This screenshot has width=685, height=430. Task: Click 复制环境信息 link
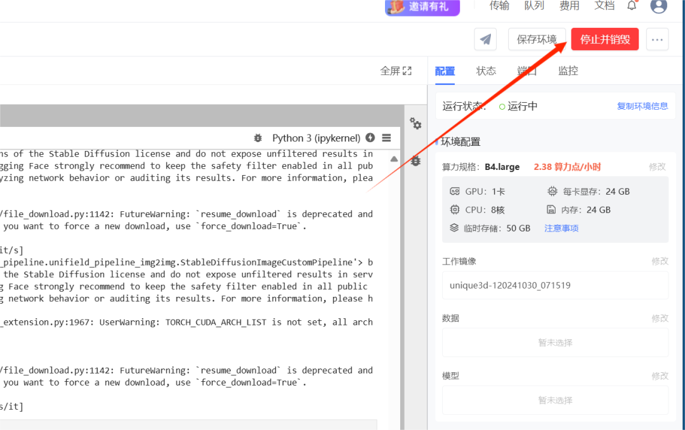(x=642, y=106)
